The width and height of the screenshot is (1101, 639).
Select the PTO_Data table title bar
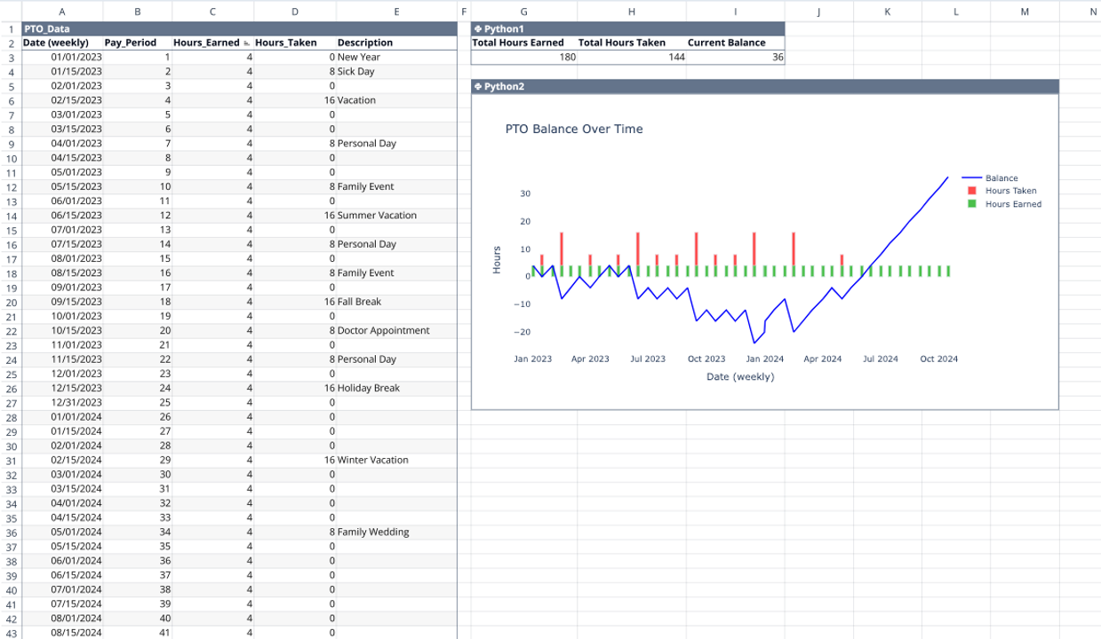62,28
